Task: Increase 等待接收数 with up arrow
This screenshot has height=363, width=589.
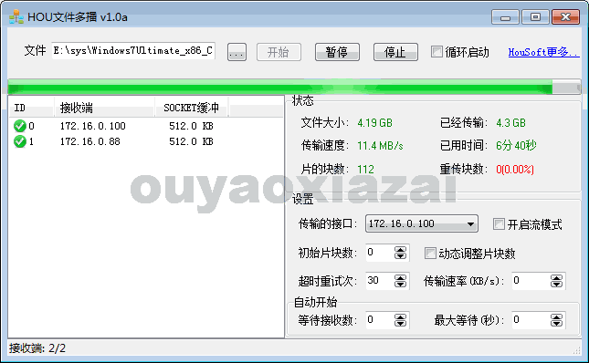Action: 401,316
